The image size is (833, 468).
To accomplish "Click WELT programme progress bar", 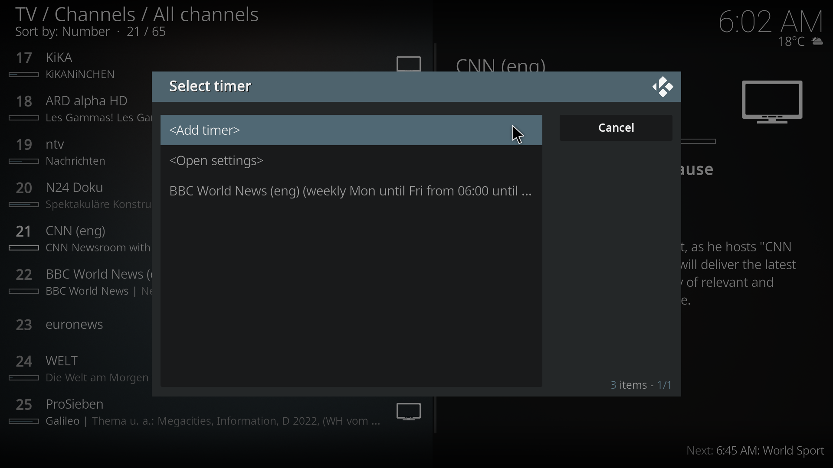I will point(24,379).
